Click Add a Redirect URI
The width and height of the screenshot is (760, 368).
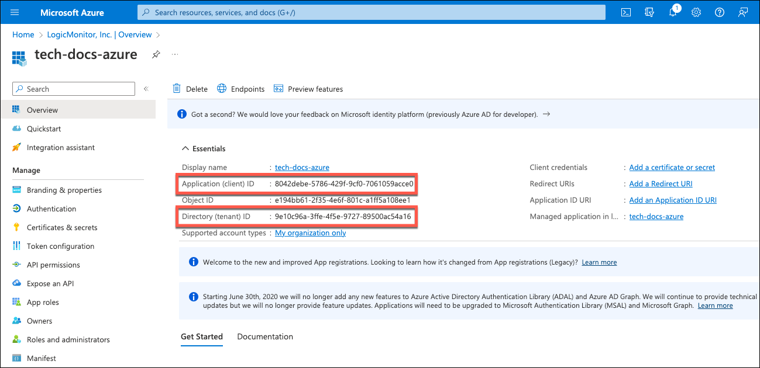point(661,183)
